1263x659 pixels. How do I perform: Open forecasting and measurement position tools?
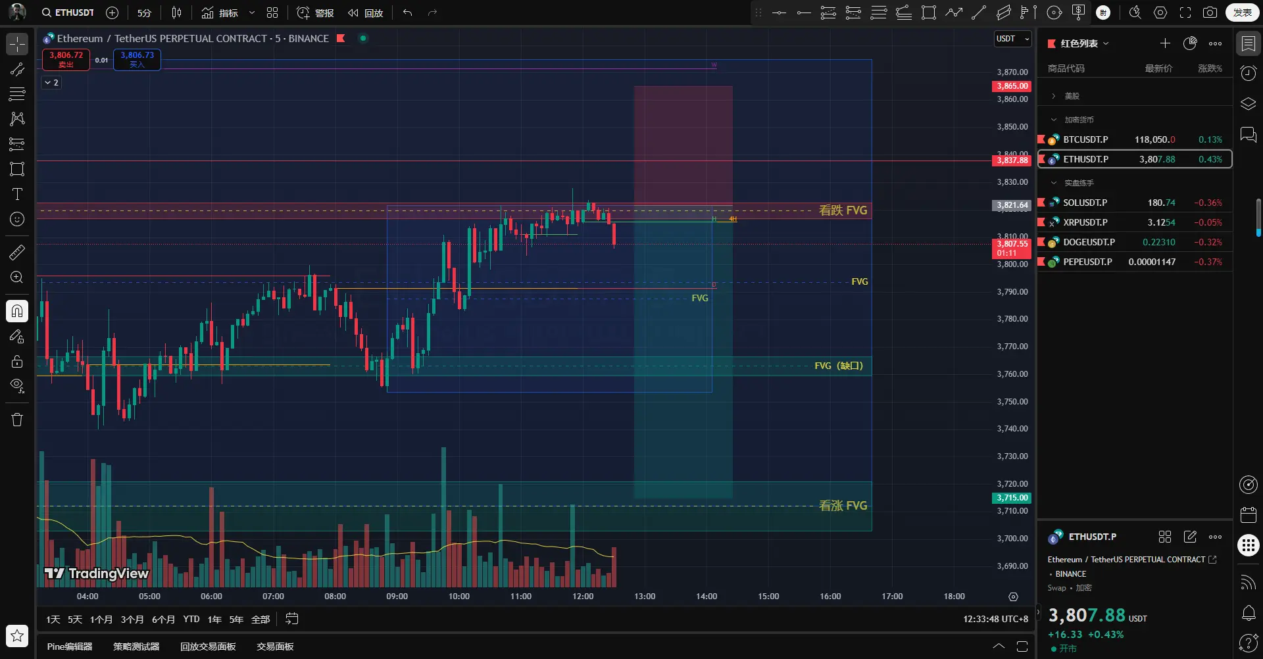pos(17,144)
